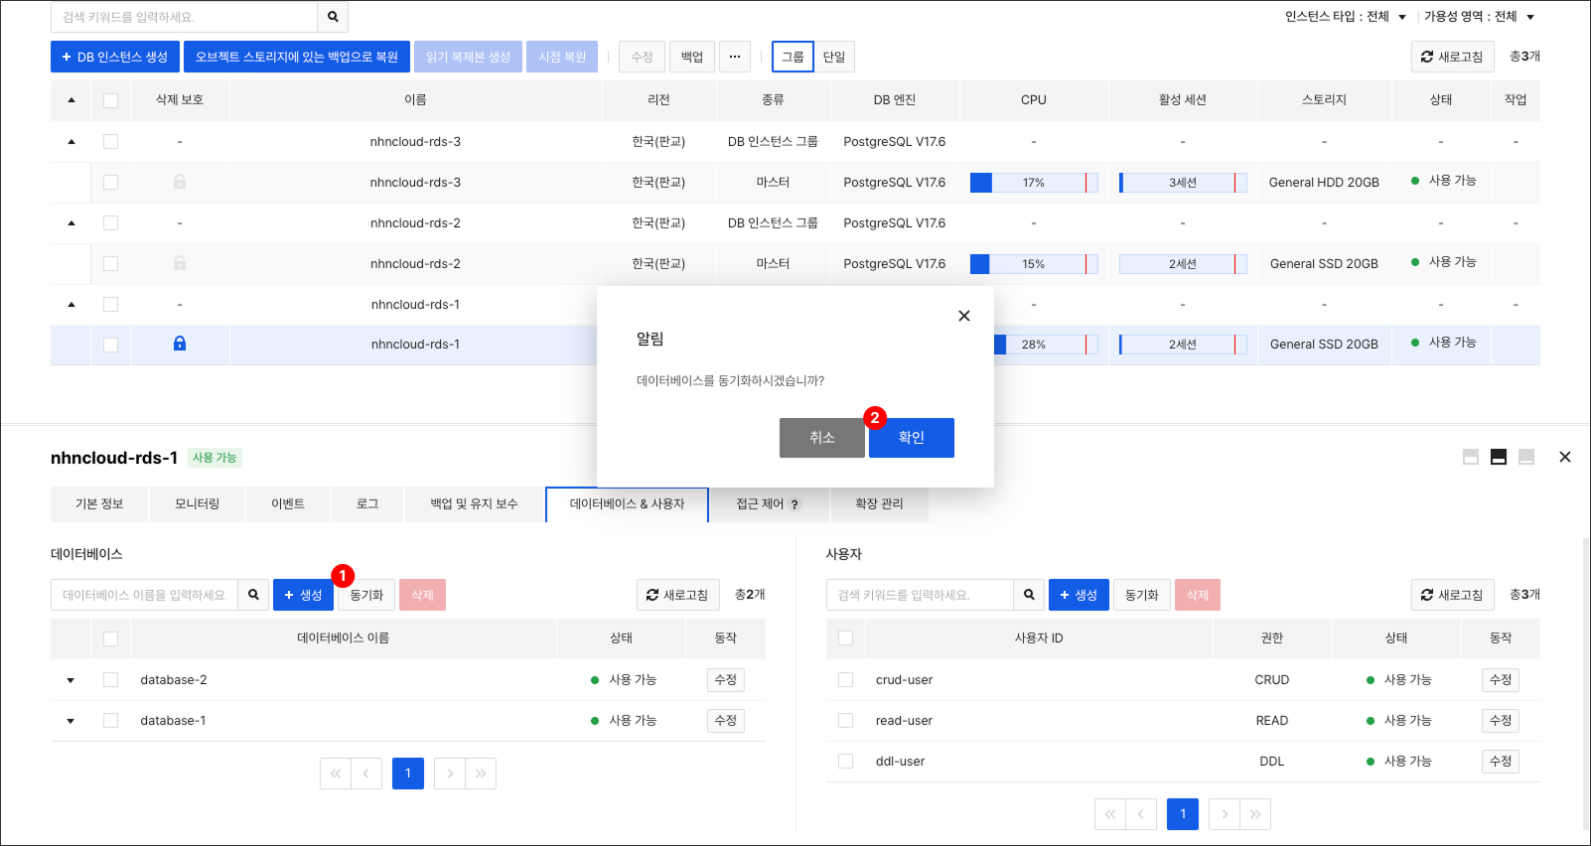Screen dimensions: 1591x846
Task: Click the gray lock icon for nhncloud-rds-2 master
Action: coord(180,263)
